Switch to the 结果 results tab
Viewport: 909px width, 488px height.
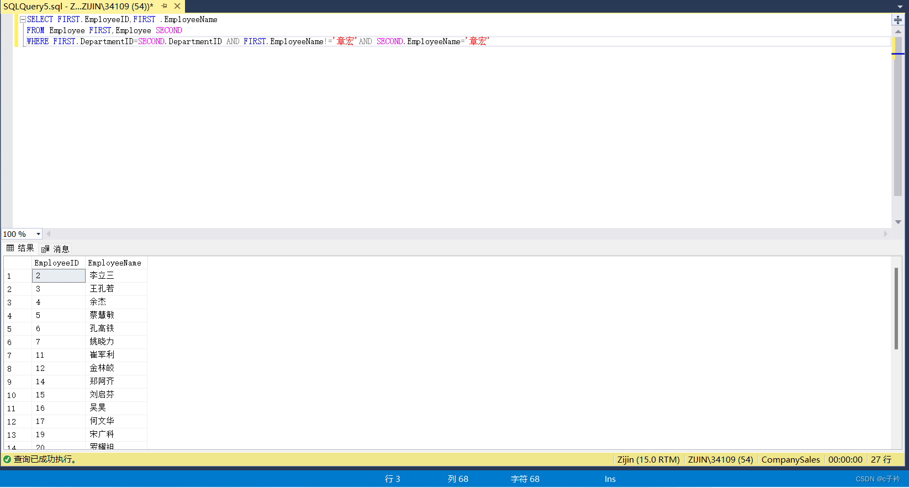click(20, 248)
